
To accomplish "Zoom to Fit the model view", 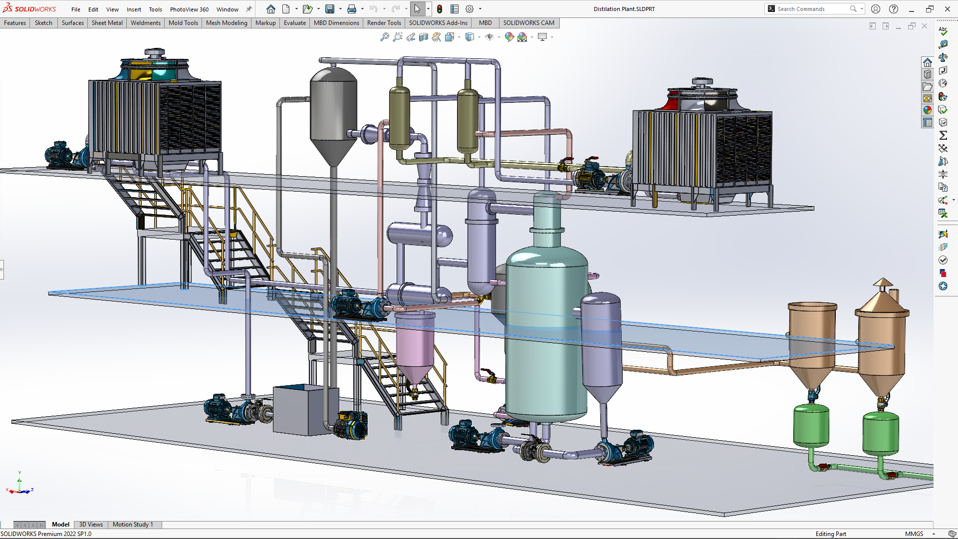I will (384, 37).
